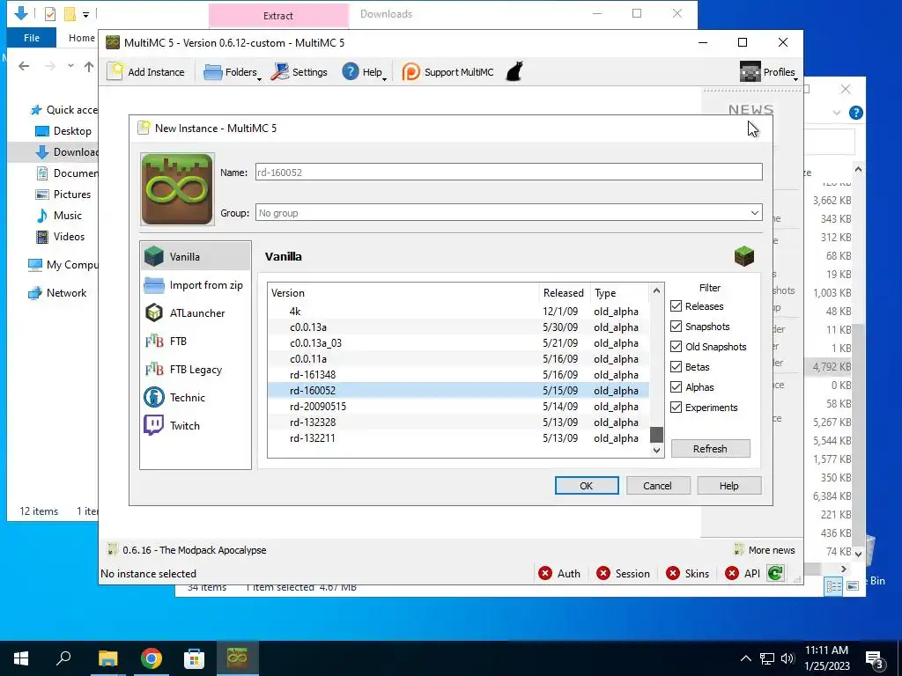Open Microsoft Store from the taskbar

tap(194, 658)
